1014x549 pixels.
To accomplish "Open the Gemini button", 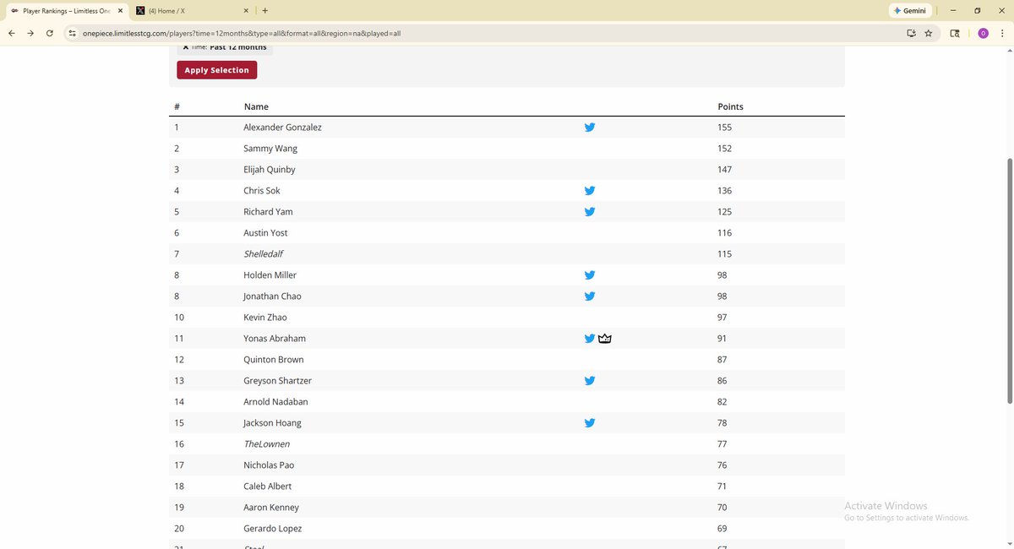I will click(909, 11).
